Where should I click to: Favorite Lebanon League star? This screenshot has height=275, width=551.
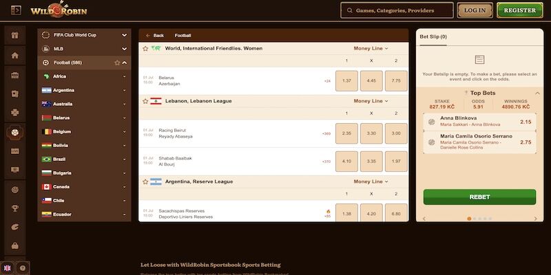[145, 101]
